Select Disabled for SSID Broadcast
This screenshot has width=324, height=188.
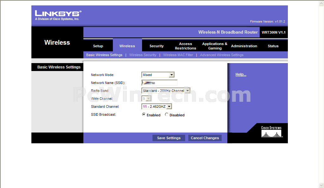click(x=166, y=114)
